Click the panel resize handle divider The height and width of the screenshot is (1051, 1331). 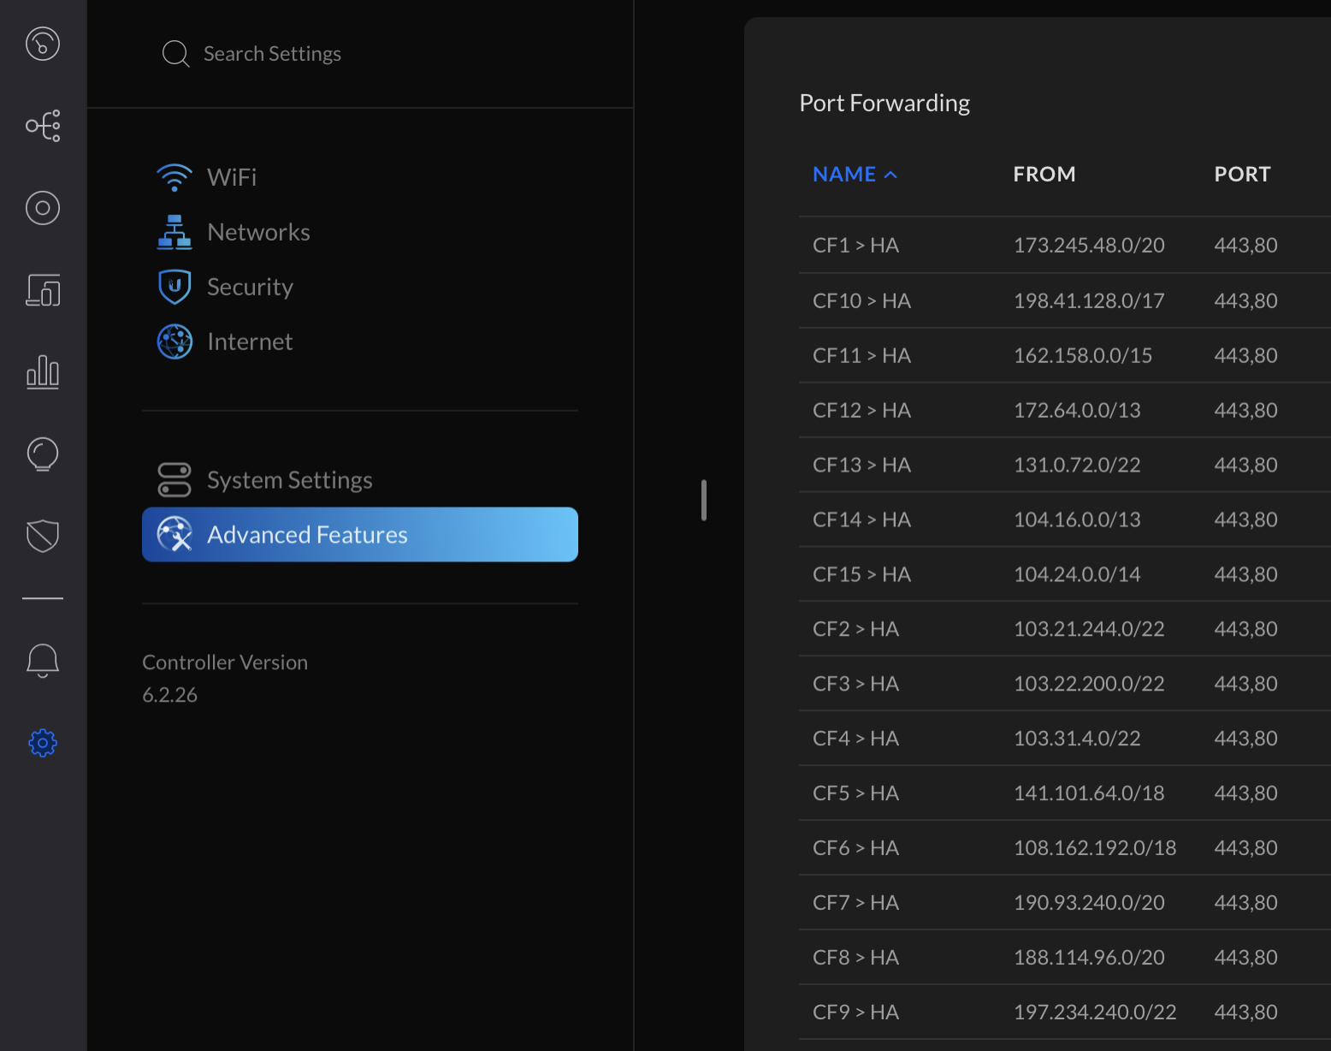click(x=703, y=500)
